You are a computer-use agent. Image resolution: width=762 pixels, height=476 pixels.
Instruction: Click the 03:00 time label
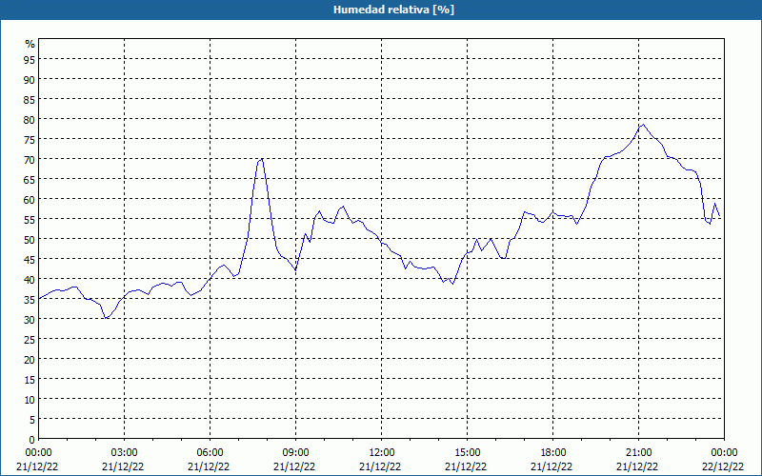(124, 453)
